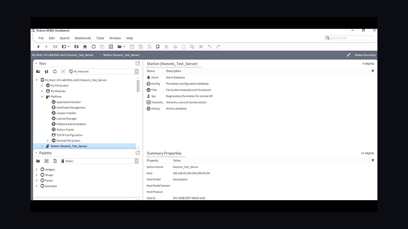
Task: Expand the Panes palette folder
Action: (37, 180)
